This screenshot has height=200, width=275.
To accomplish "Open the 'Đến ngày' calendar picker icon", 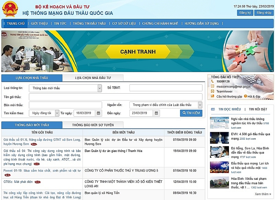I will [156, 113].
